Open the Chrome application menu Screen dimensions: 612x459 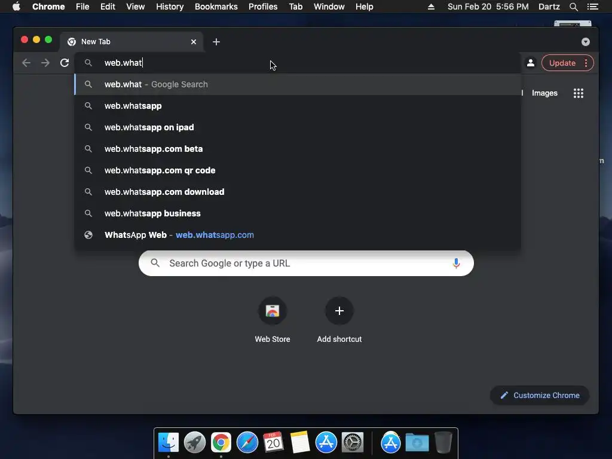tap(48, 7)
